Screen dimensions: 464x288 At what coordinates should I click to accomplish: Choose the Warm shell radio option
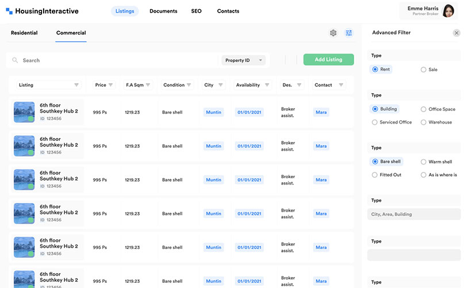tap(424, 162)
